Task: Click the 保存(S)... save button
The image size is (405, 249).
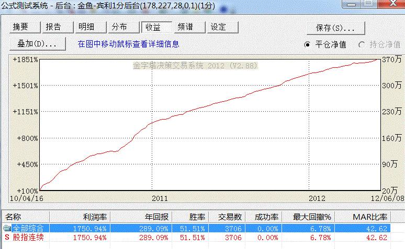Action: (x=336, y=28)
